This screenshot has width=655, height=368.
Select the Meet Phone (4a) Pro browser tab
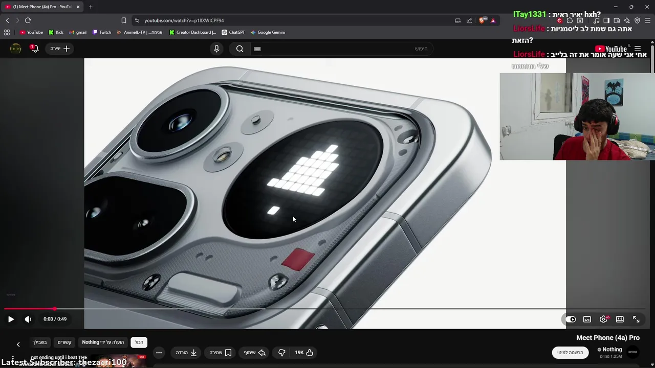point(42,7)
